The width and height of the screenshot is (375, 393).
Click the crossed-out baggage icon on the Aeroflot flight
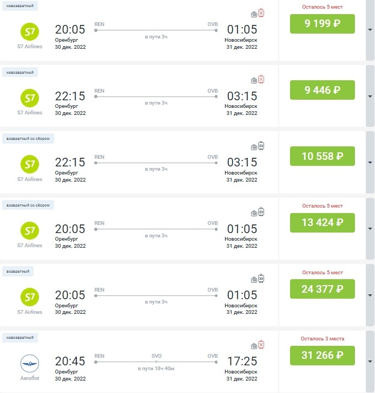[x=261, y=345]
